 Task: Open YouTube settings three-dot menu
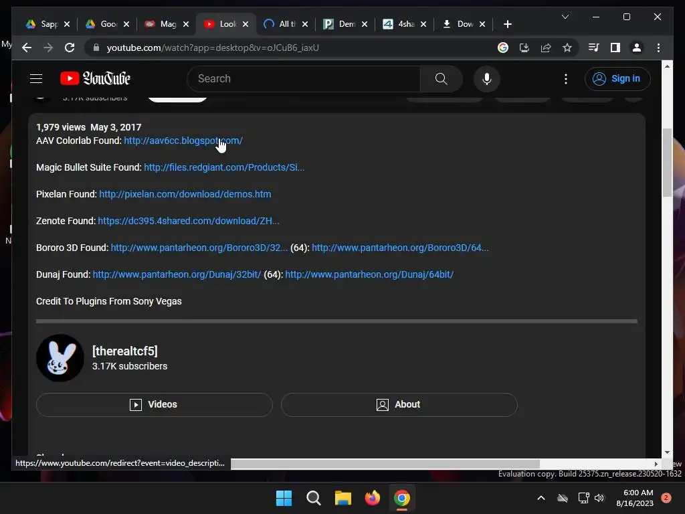566,79
